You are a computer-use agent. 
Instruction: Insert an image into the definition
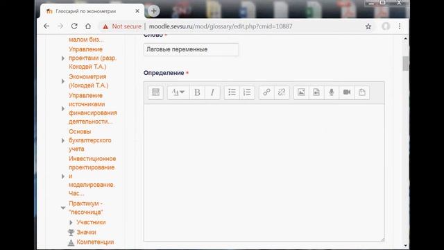[x=301, y=92]
